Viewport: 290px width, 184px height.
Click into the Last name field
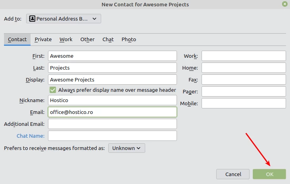[112, 68]
